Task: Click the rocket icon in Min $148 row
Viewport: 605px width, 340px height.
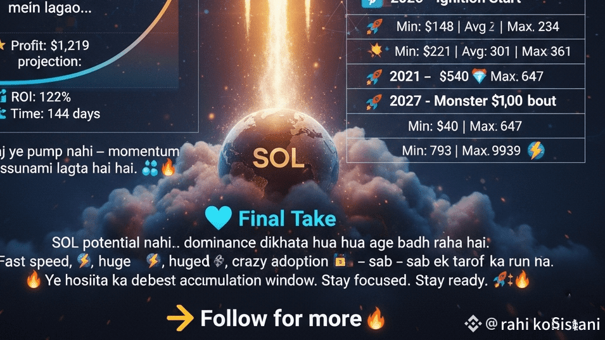Action: (374, 27)
